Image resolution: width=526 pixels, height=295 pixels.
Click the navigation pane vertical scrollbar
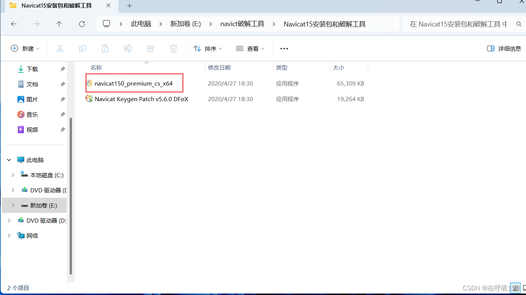point(70,196)
